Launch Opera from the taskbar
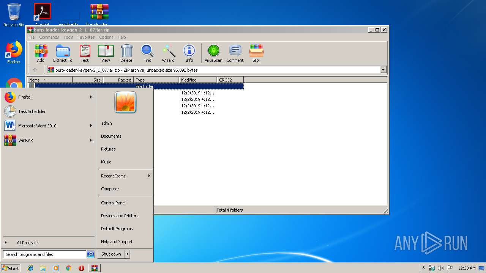The width and height of the screenshot is (486, 273). pos(81,268)
